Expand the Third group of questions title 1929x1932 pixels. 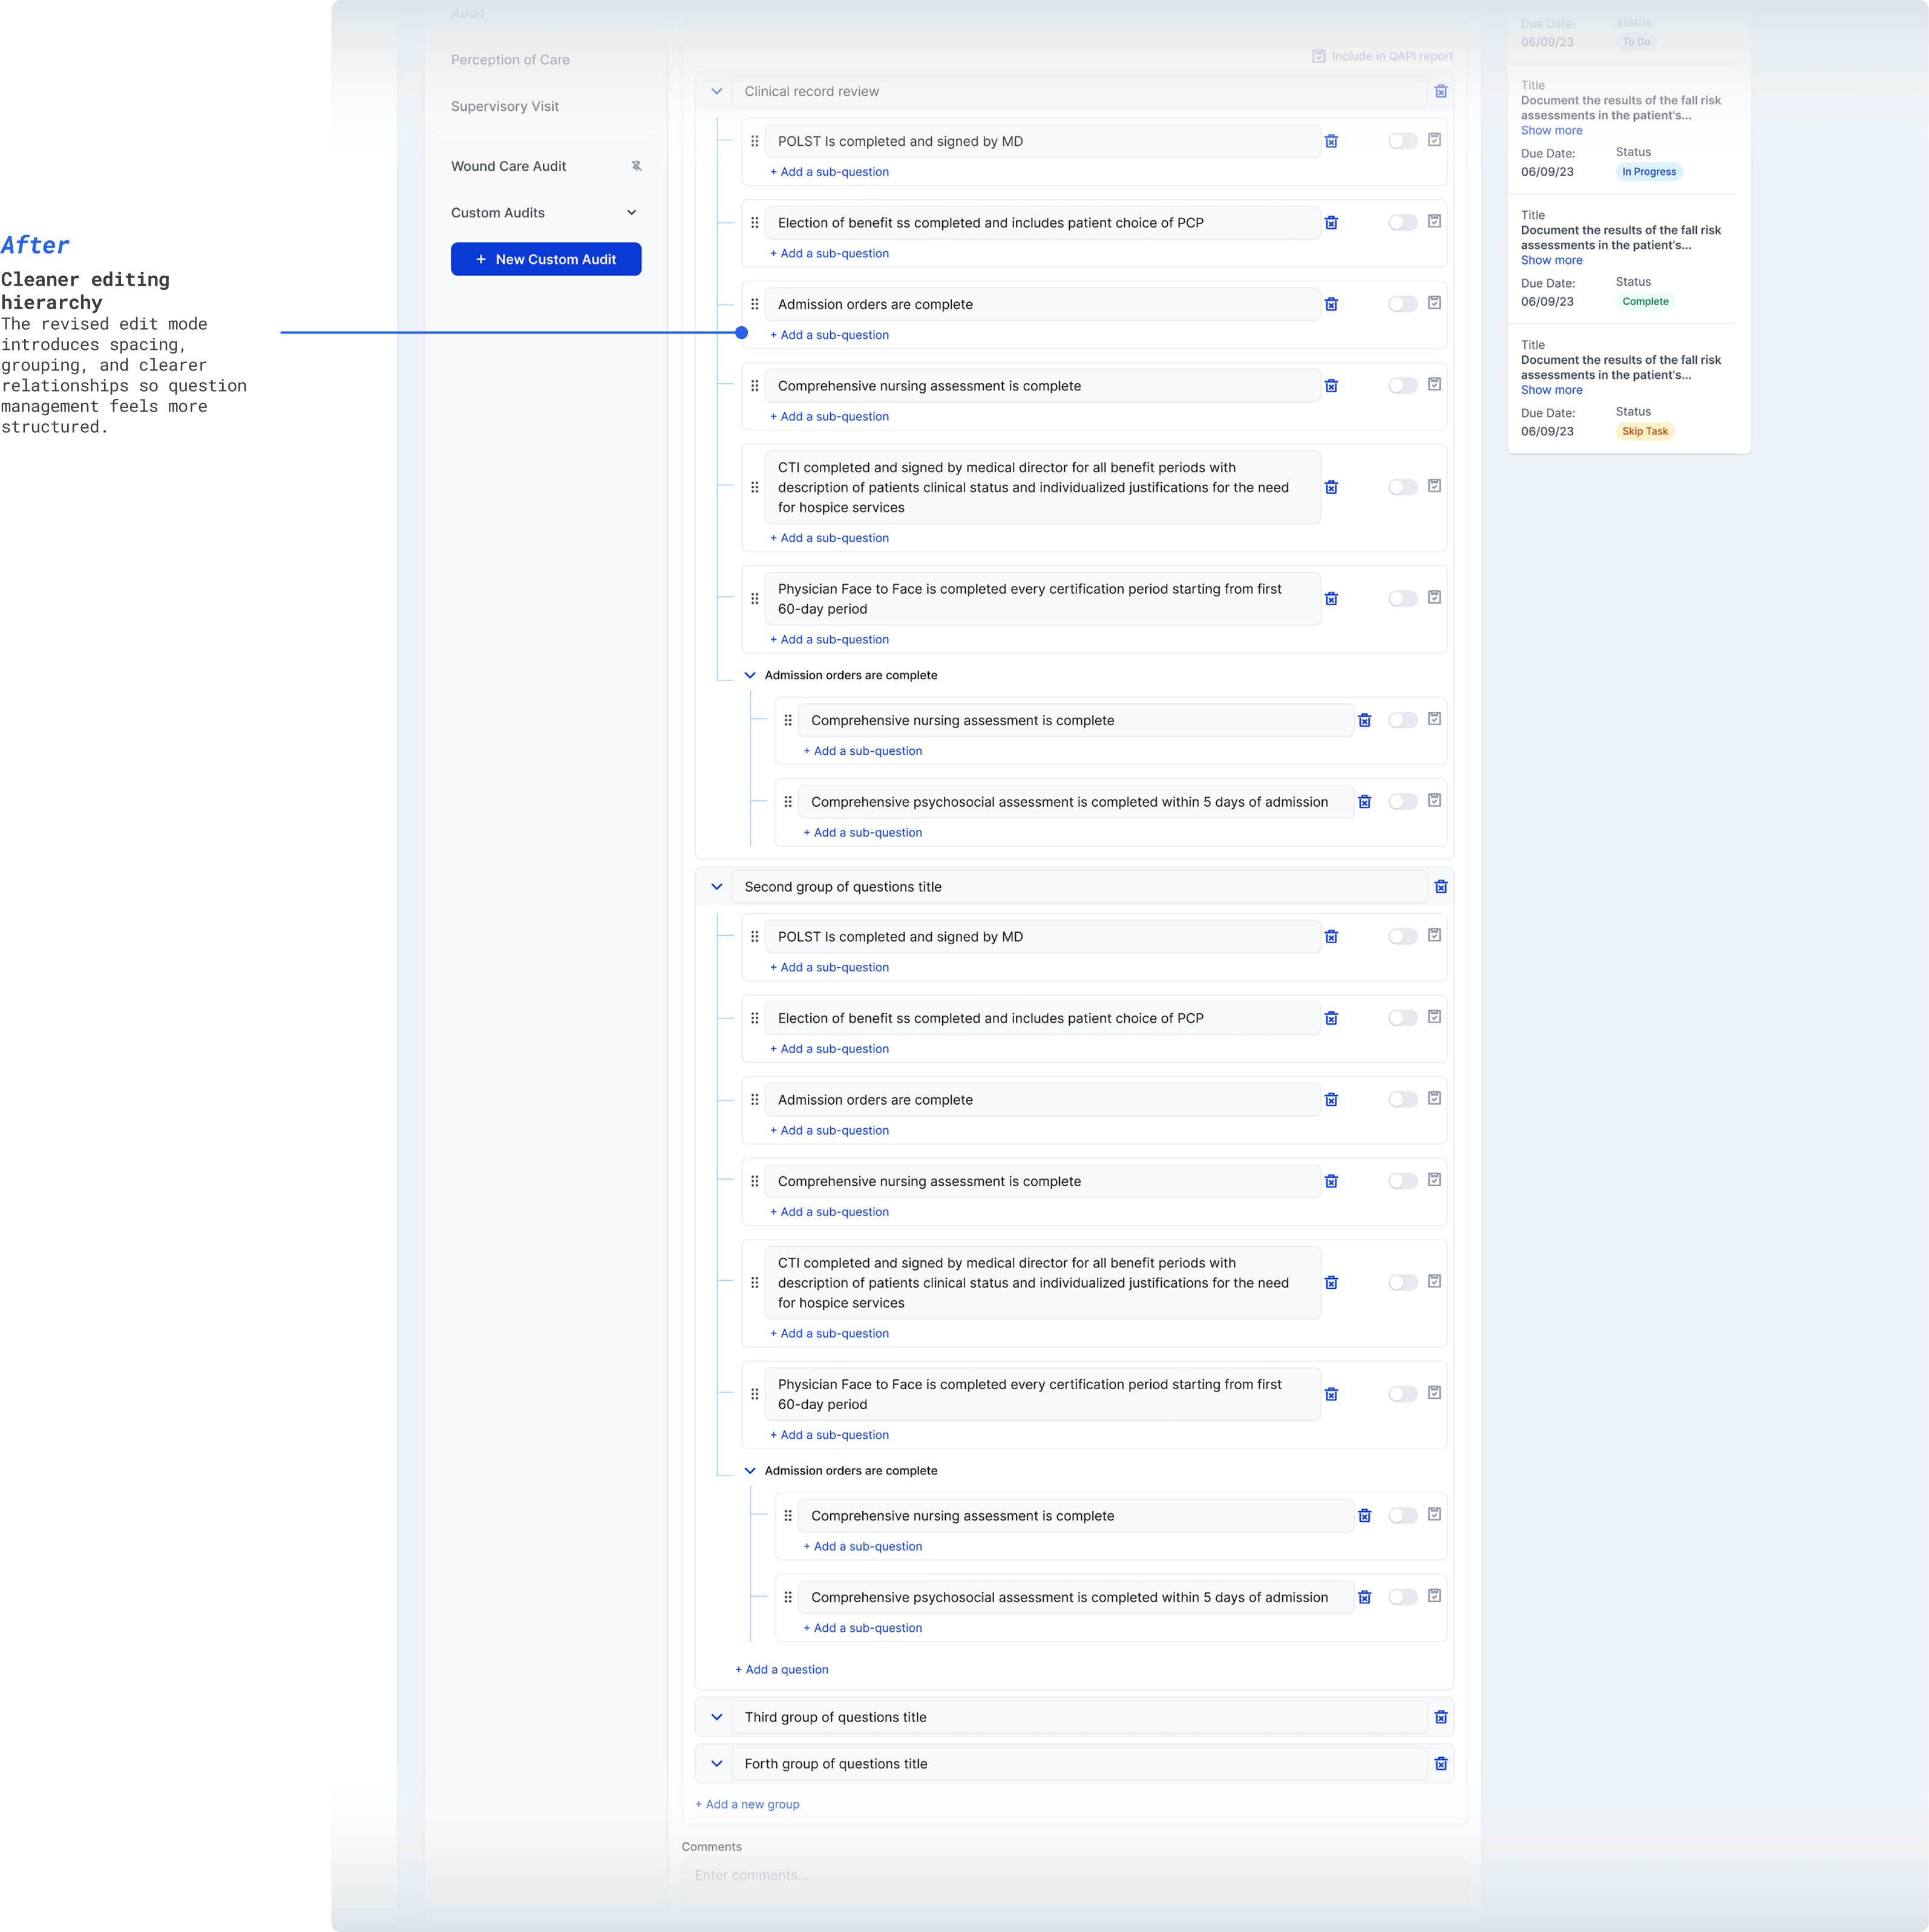tap(716, 1717)
